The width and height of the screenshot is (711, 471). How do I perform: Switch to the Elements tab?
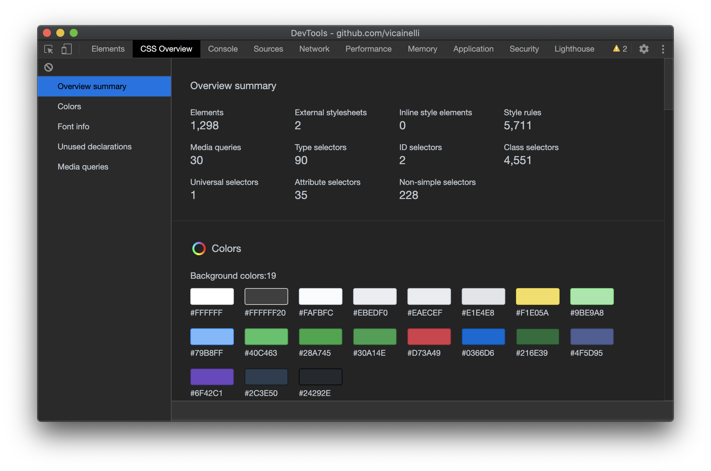(x=108, y=49)
